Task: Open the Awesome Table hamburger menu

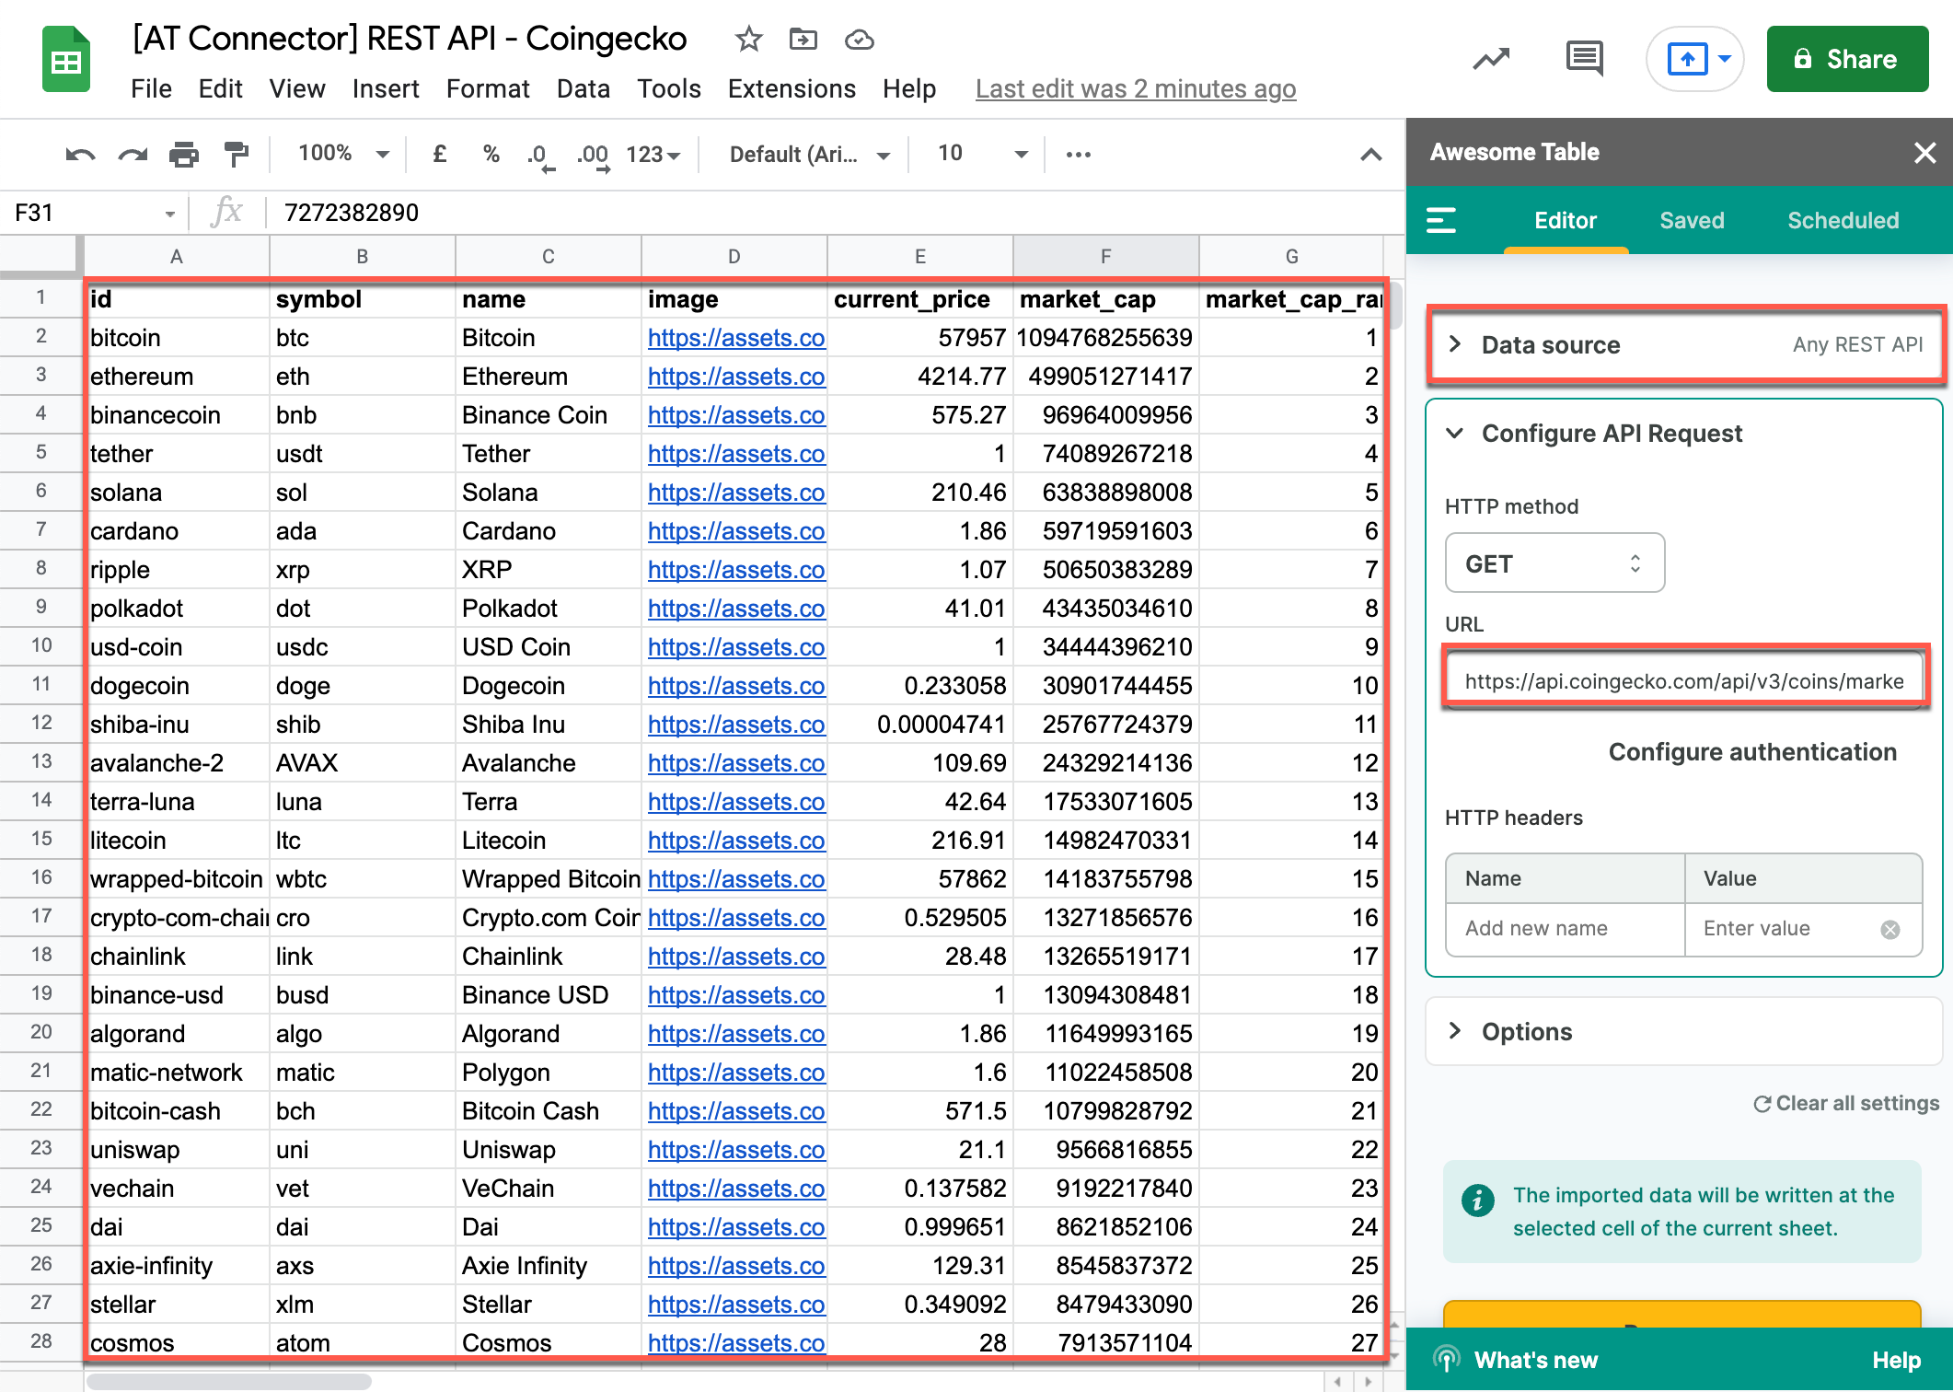Action: (x=1441, y=220)
